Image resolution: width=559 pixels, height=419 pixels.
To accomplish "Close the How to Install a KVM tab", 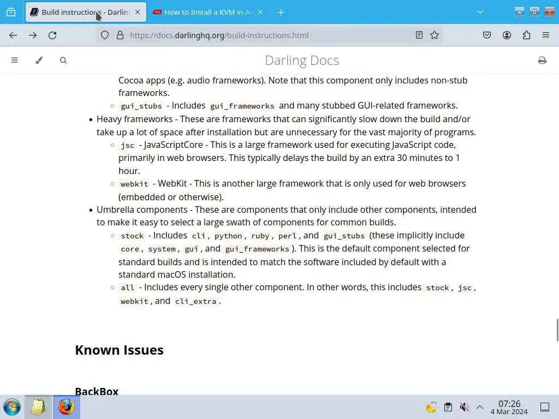I will 260,12.
